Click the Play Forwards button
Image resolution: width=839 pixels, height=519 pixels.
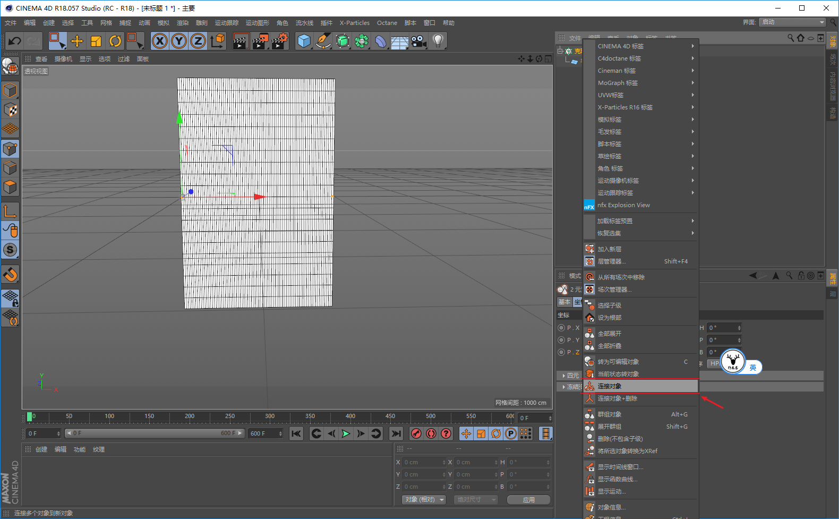click(346, 433)
